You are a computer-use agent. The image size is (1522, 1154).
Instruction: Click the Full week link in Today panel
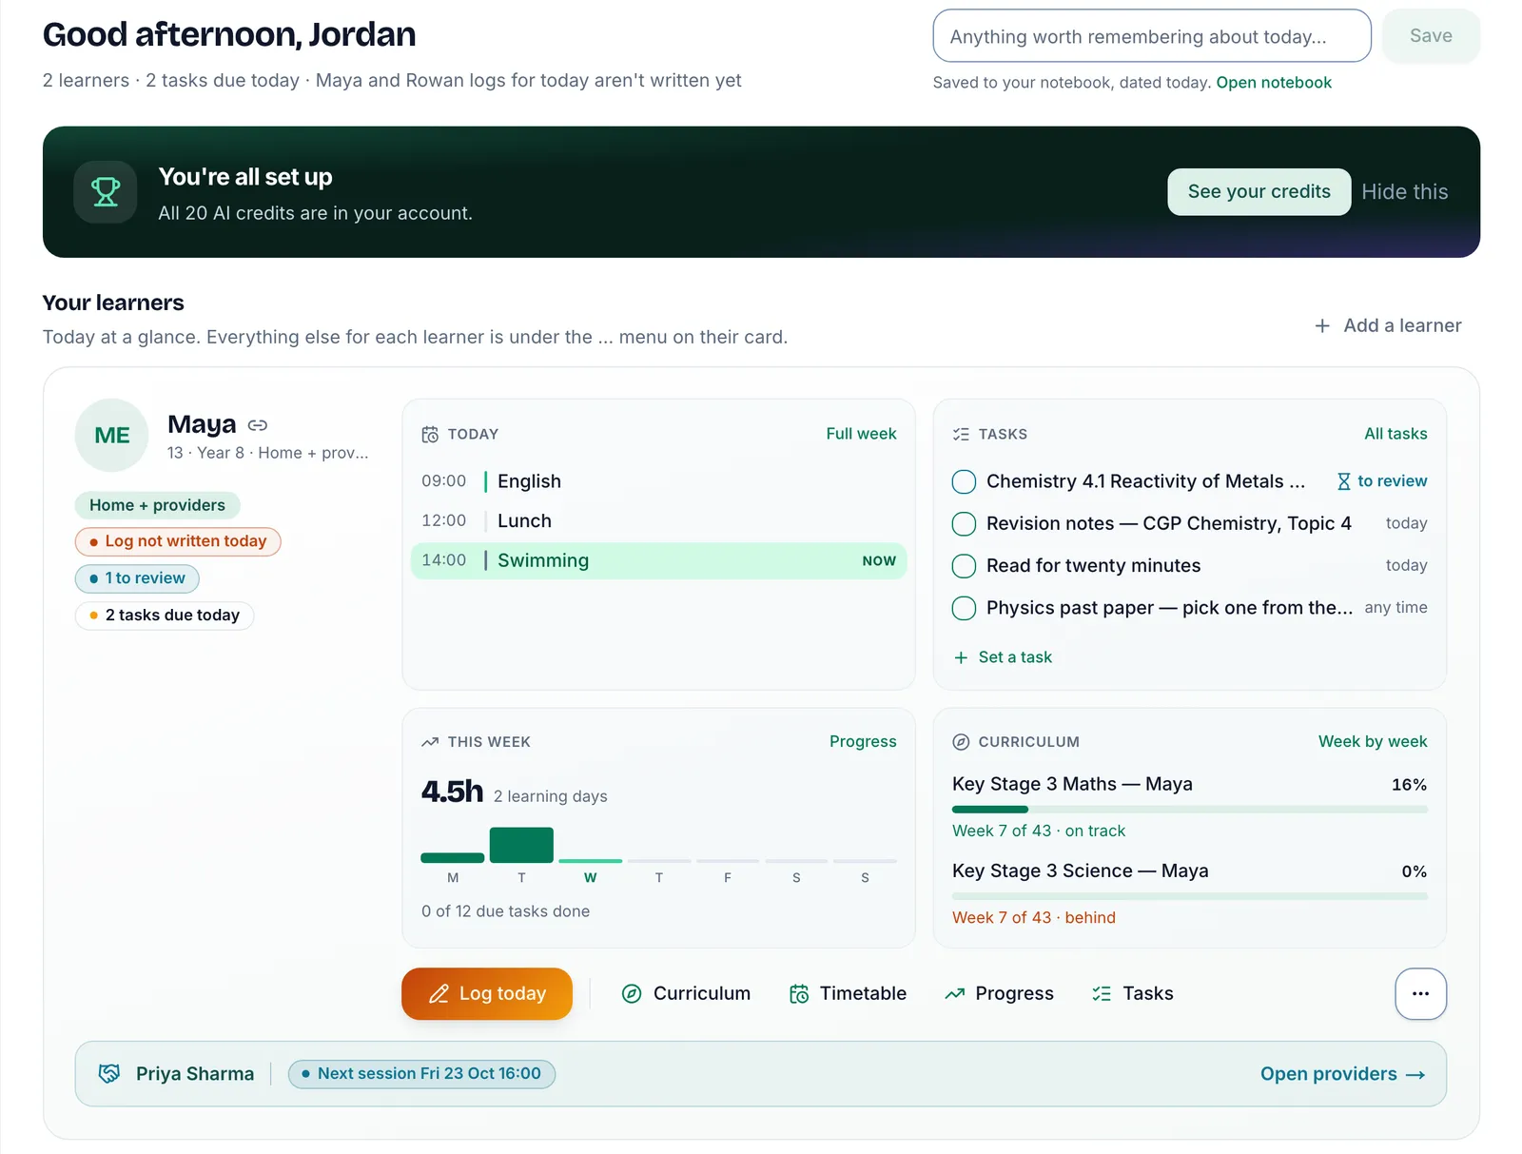(861, 434)
